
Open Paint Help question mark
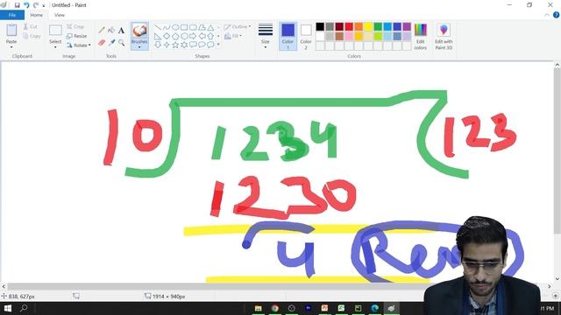(x=556, y=15)
